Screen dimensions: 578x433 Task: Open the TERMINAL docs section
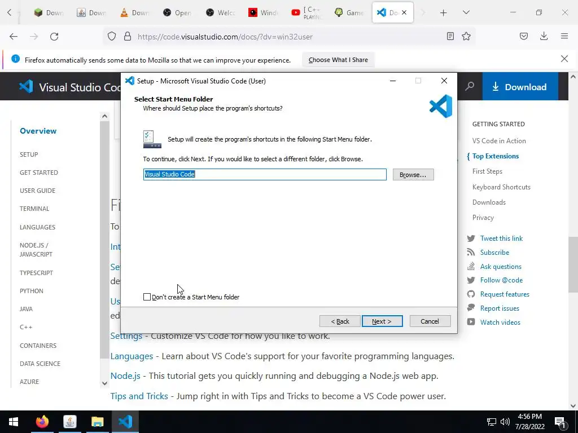click(x=34, y=209)
